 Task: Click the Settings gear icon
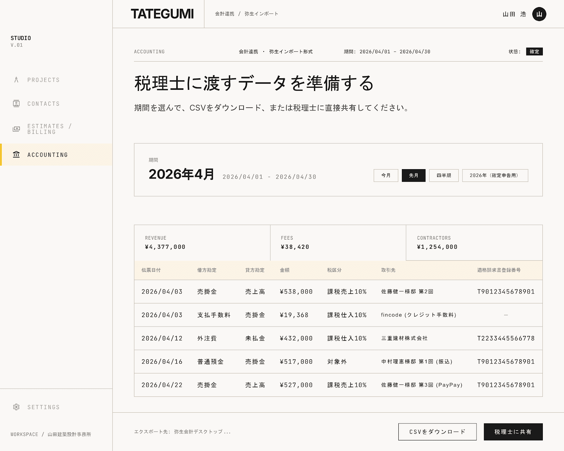[16, 407]
